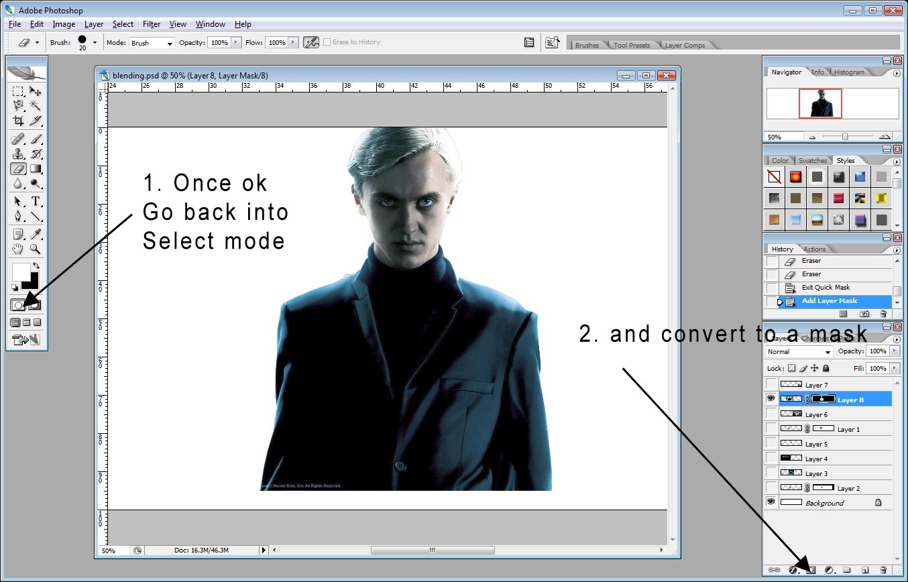The image size is (908, 582).
Task: Select the Blur tool
Action: pyautogui.click(x=18, y=184)
